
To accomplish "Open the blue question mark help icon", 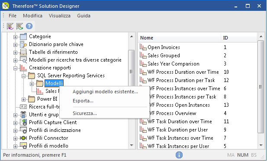I will click(x=29, y=26).
